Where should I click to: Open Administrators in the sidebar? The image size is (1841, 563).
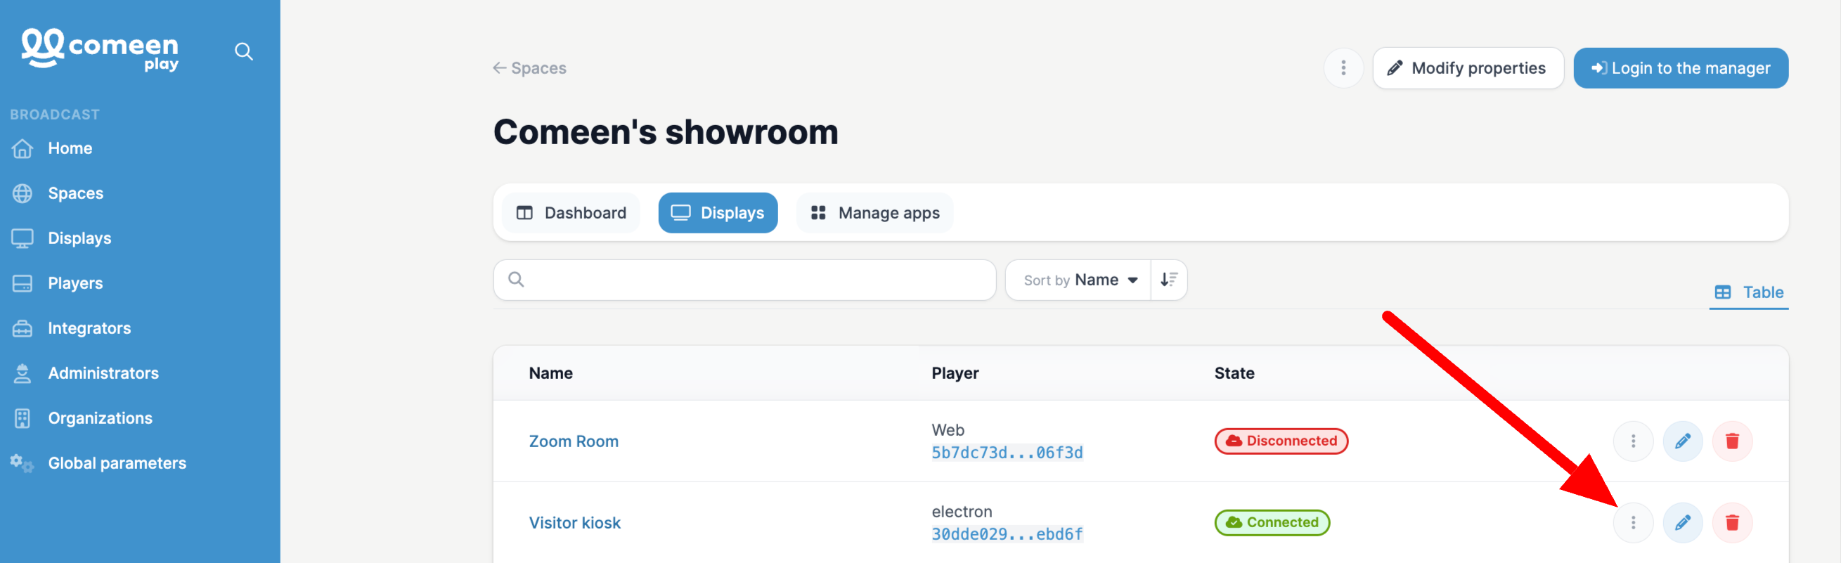pyautogui.click(x=103, y=374)
